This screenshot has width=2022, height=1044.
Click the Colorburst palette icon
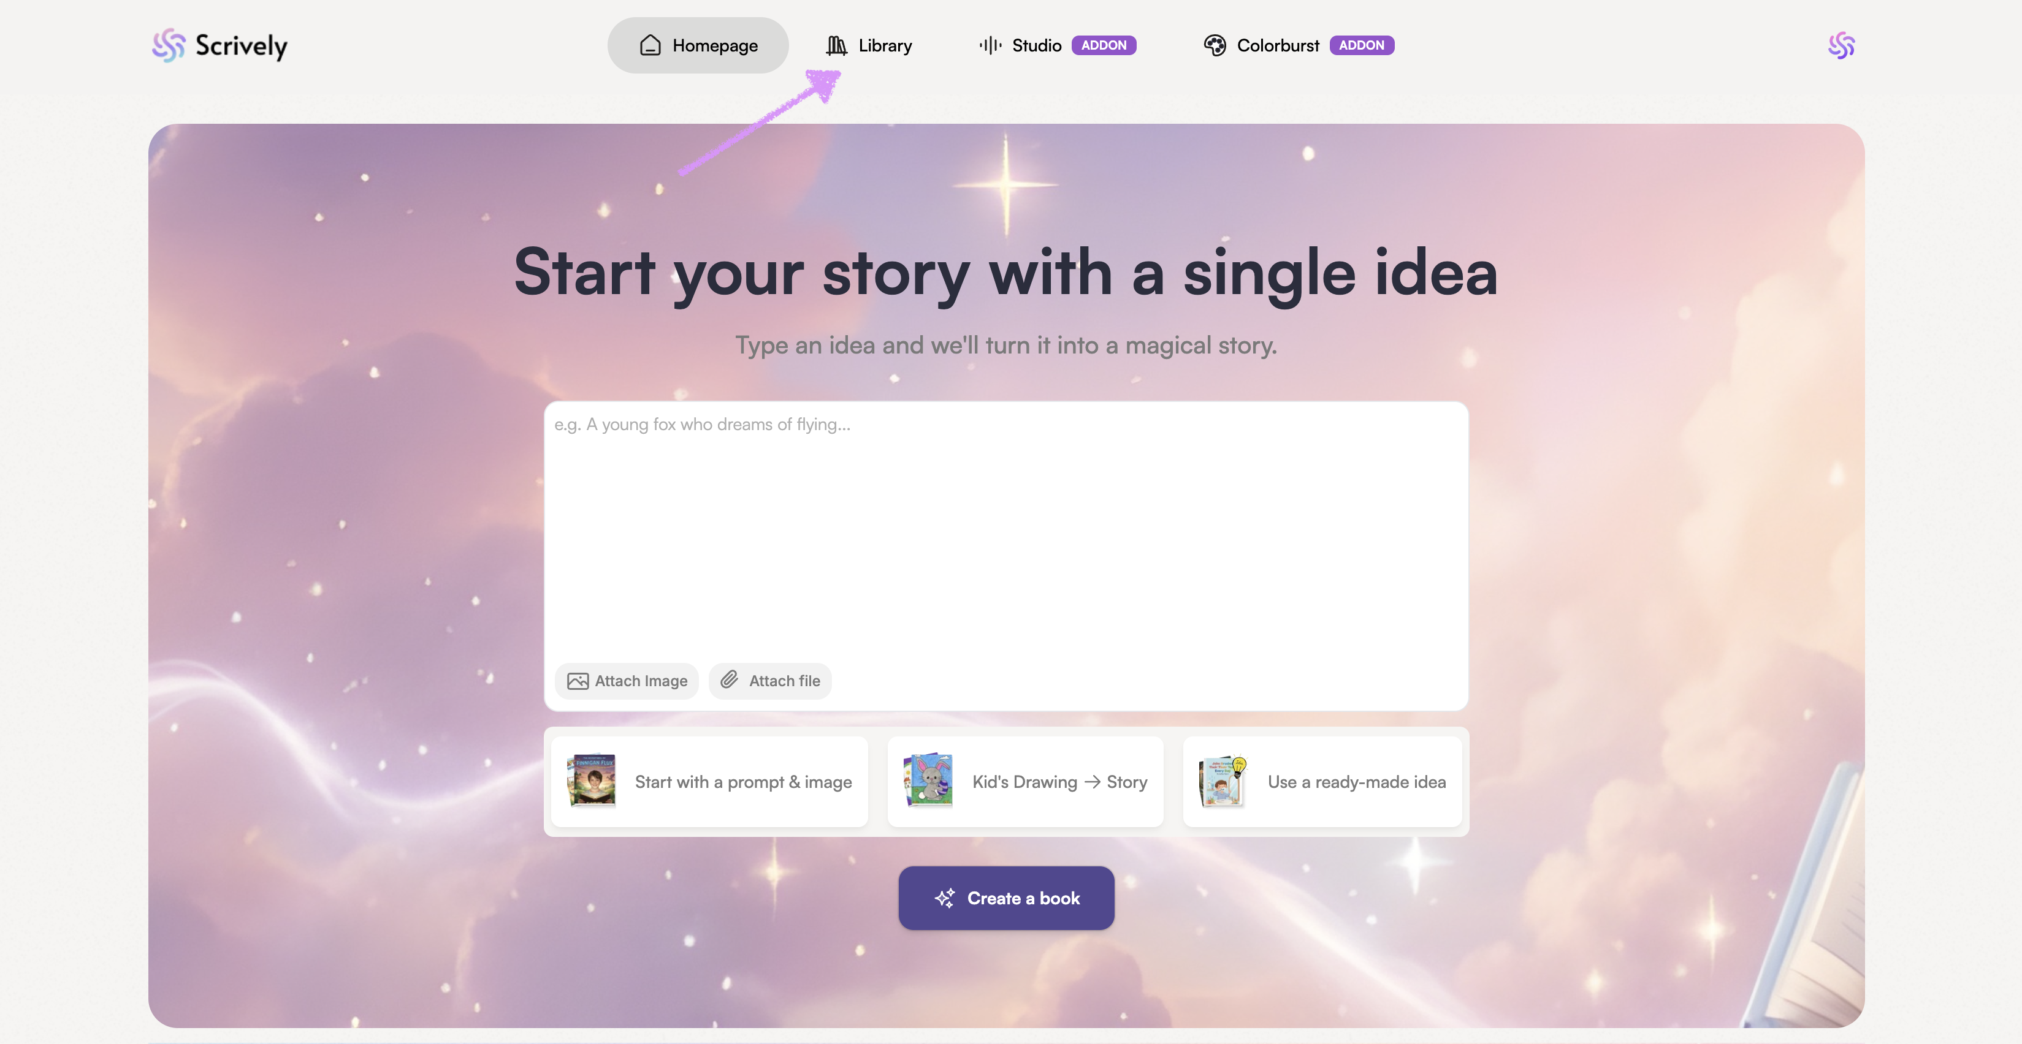[x=1215, y=45]
